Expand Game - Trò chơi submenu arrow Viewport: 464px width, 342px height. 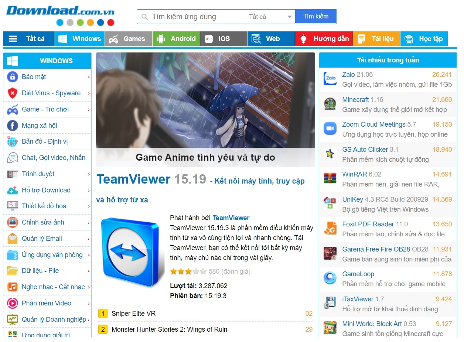pyautogui.click(x=89, y=110)
